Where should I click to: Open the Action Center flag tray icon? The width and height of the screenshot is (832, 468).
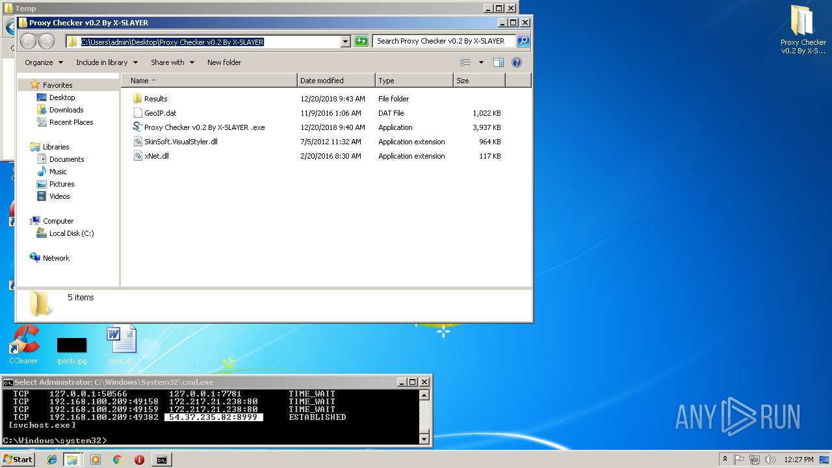(x=740, y=460)
